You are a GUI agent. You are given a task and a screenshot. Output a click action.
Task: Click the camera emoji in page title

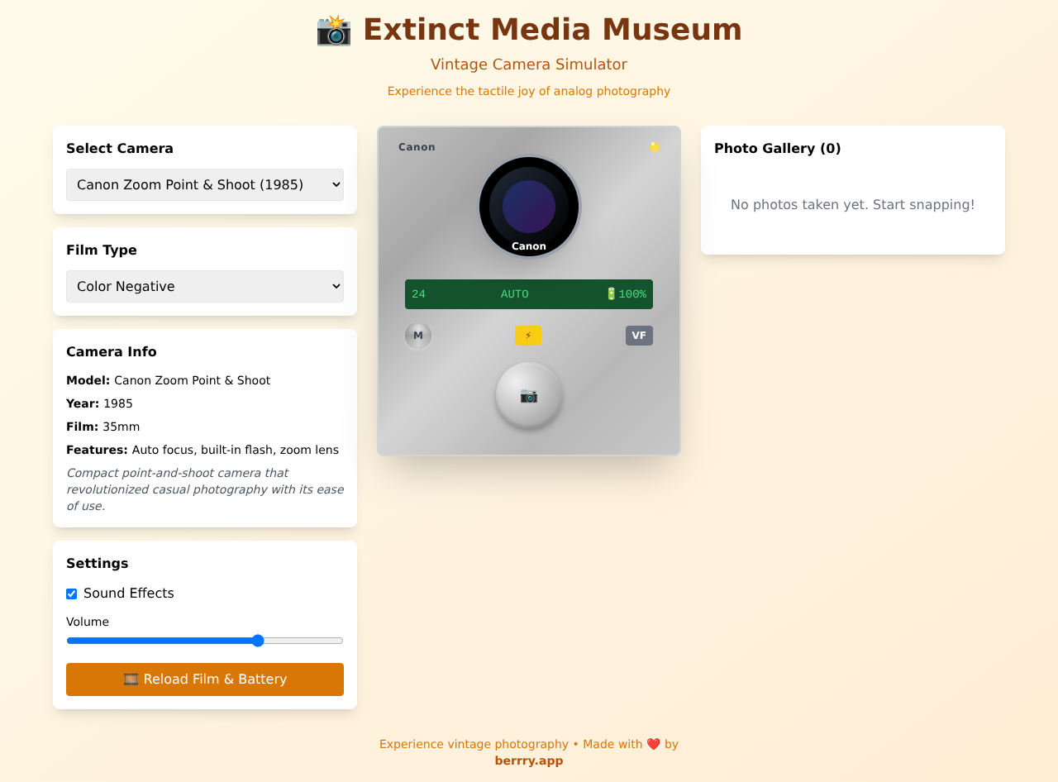click(334, 30)
